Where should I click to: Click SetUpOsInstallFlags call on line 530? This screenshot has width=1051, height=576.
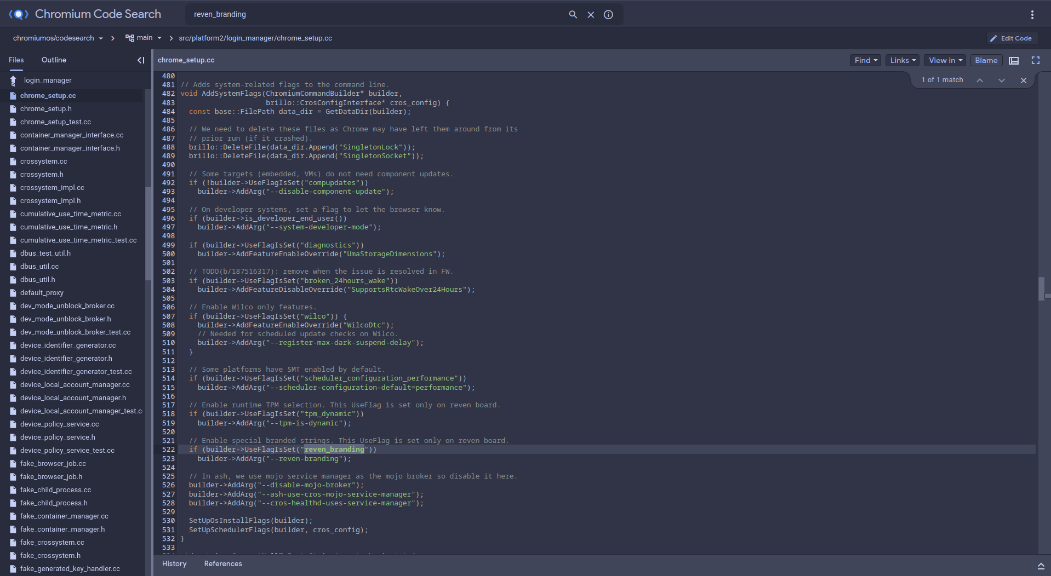229,521
